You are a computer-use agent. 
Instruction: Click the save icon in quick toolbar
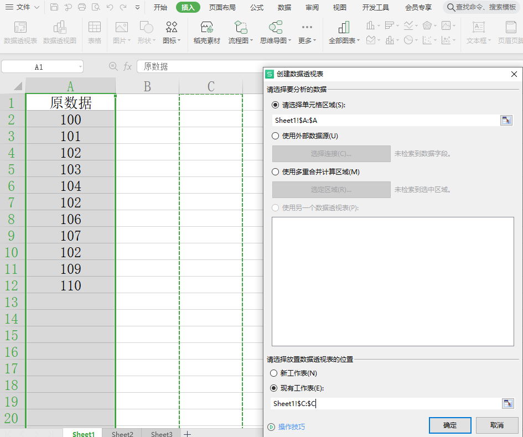(54, 7)
